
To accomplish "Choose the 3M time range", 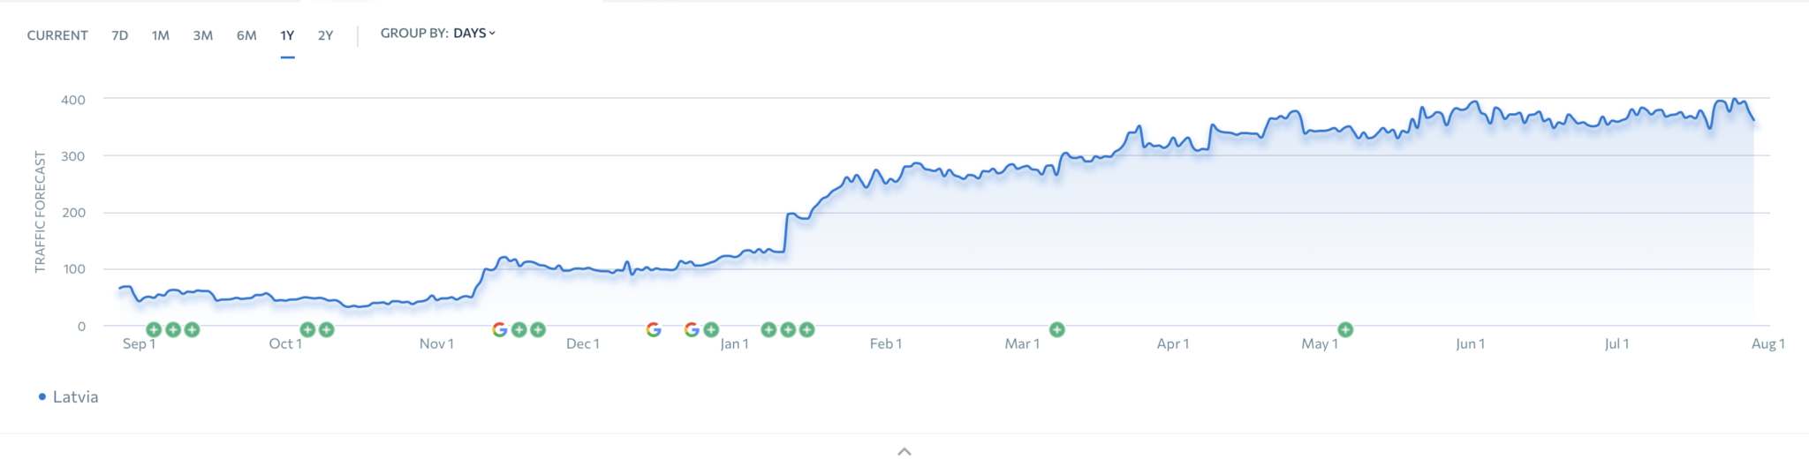I will point(203,35).
